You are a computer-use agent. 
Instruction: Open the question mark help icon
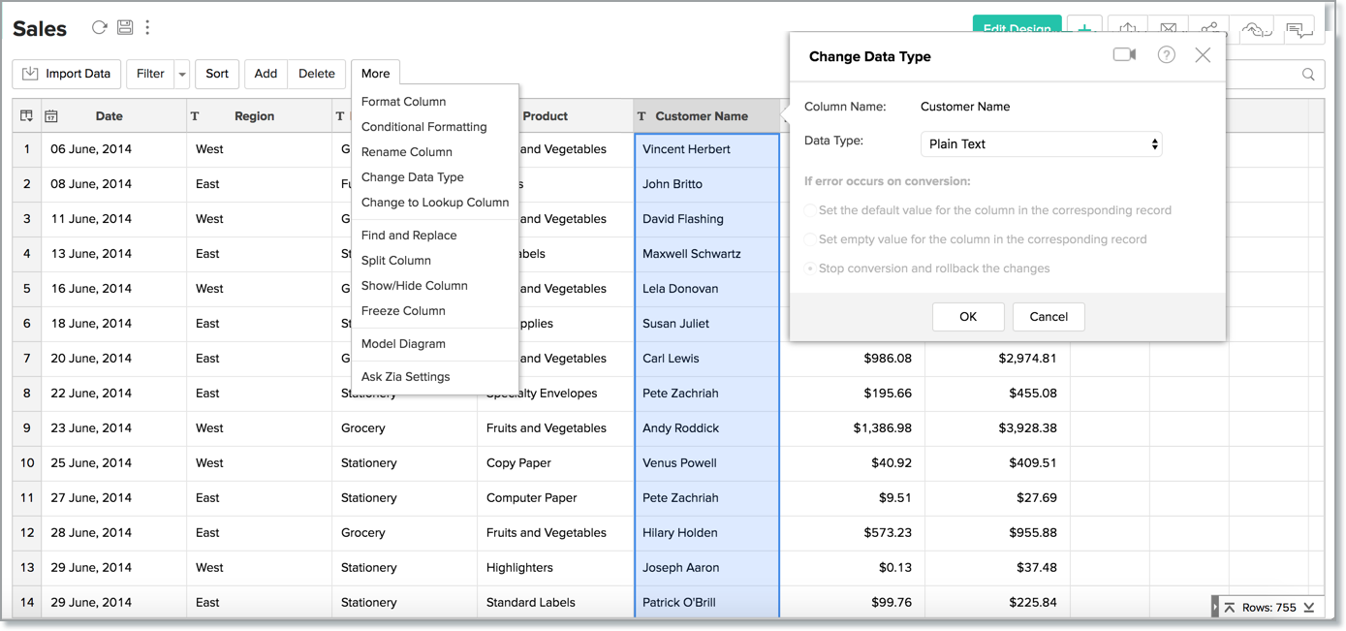[1166, 55]
